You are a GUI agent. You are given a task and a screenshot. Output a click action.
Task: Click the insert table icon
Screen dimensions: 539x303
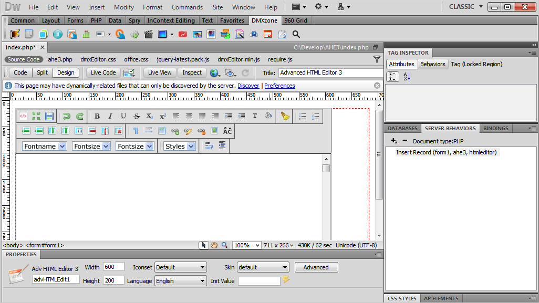162,131
